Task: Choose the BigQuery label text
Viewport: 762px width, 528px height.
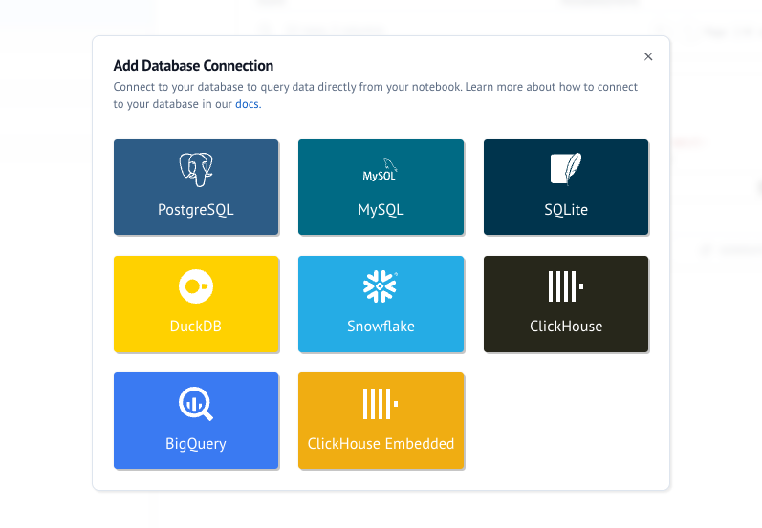Action: click(x=196, y=444)
